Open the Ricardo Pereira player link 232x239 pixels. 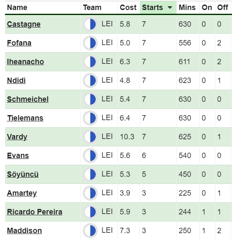pyautogui.click(x=35, y=212)
